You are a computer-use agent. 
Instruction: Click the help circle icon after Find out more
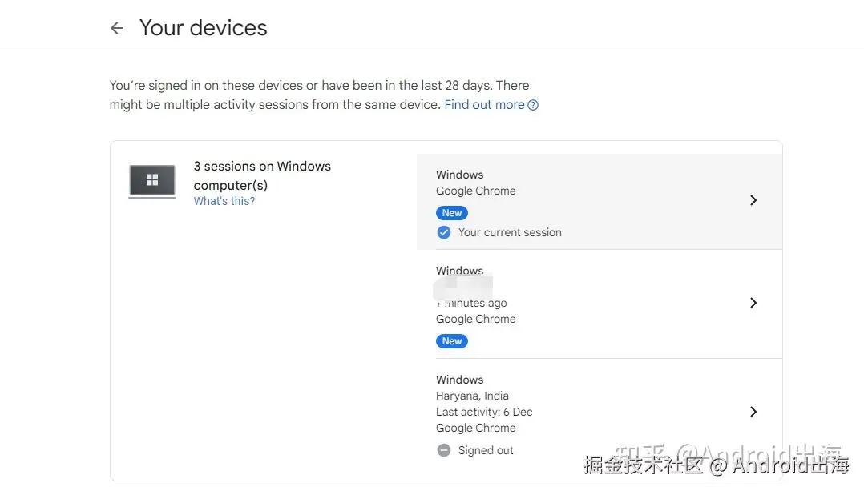point(533,105)
